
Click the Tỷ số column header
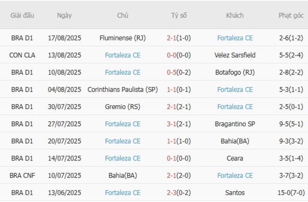(179, 15)
